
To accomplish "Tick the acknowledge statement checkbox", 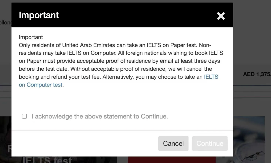I will tap(24, 116).
